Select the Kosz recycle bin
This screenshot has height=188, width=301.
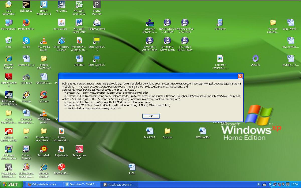click(9, 43)
